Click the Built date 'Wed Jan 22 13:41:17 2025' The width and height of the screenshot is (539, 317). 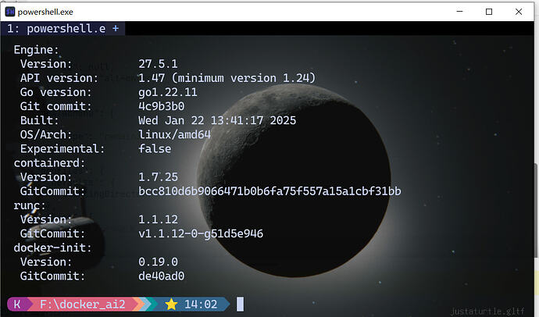click(x=217, y=120)
